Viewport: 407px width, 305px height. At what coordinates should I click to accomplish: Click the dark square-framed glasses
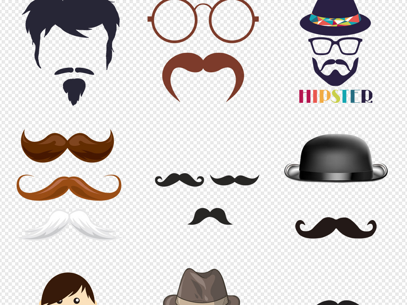tap(335, 46)
